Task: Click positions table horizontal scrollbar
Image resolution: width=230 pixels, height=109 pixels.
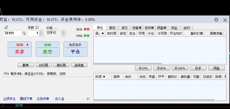Action: click(x=128, y=64)
